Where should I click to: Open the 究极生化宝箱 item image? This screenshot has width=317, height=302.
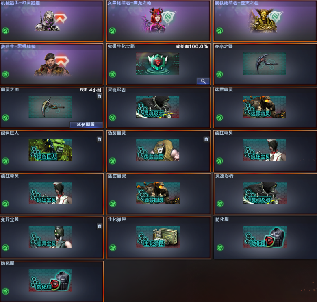tap(158, 64)
